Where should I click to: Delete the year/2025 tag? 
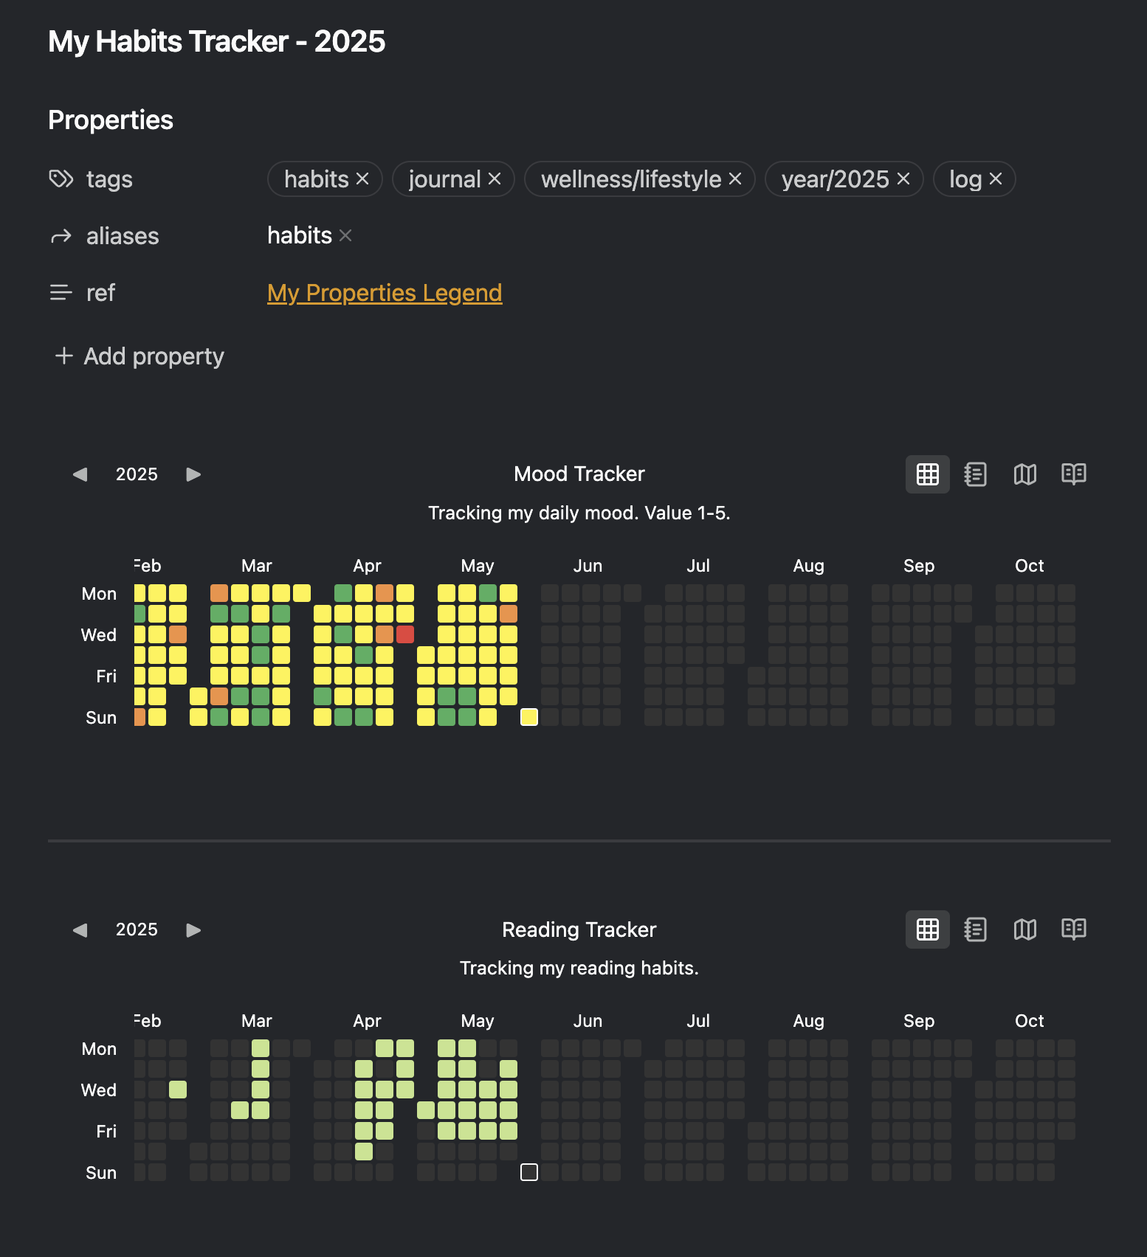(903, 179)
